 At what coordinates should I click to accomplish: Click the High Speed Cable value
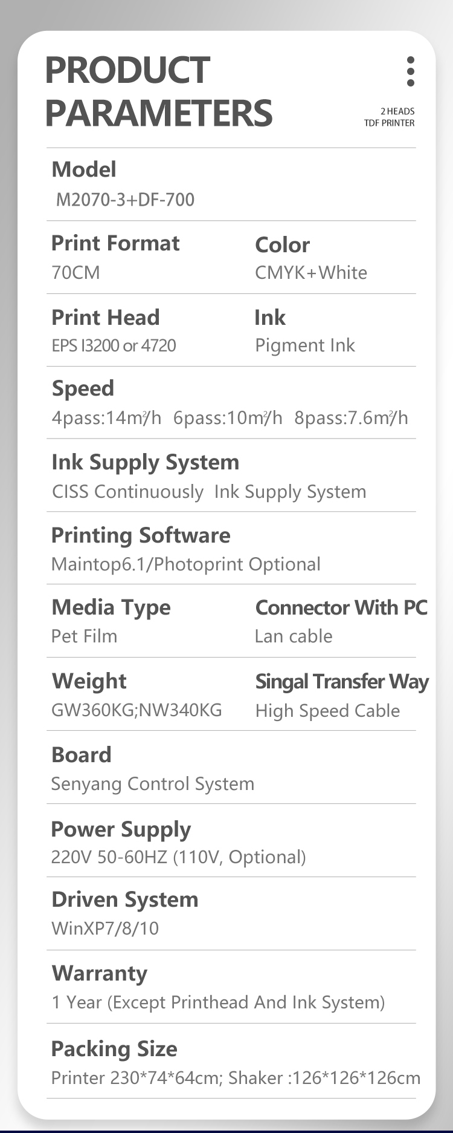(x=327, y=711)
